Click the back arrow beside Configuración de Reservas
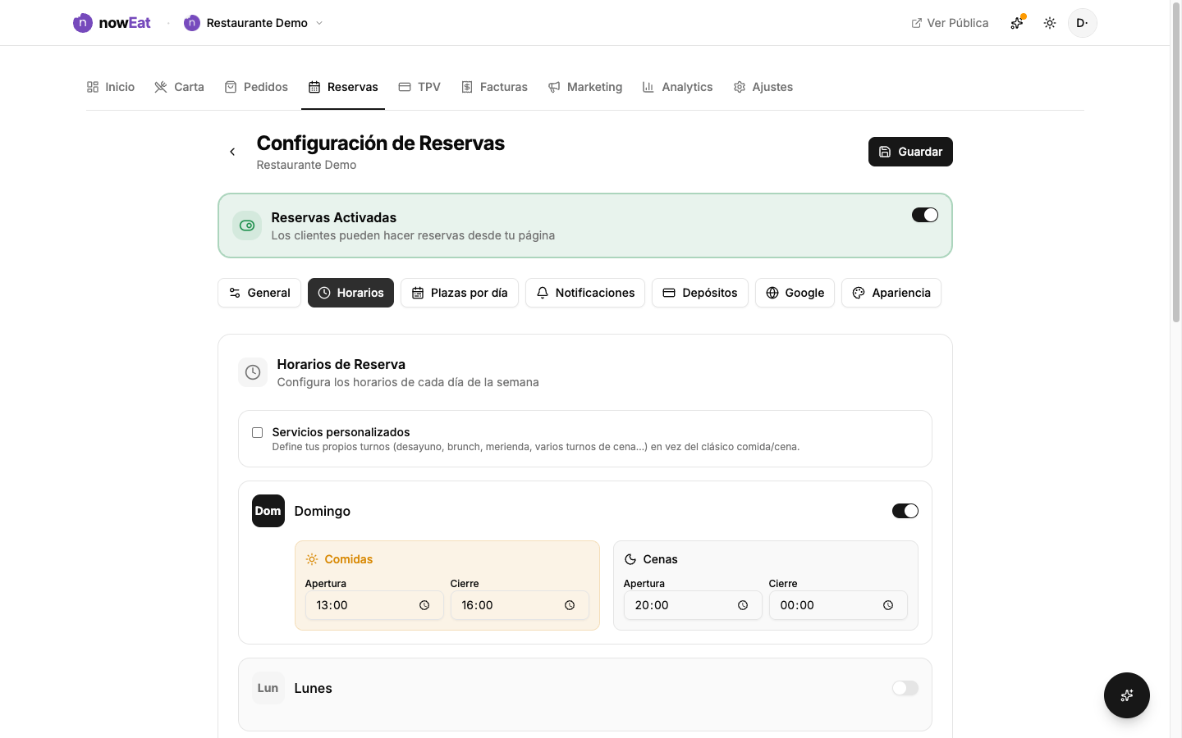 tap(232, 152)
